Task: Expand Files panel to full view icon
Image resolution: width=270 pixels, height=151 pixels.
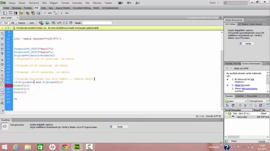Action: point(267,105)
